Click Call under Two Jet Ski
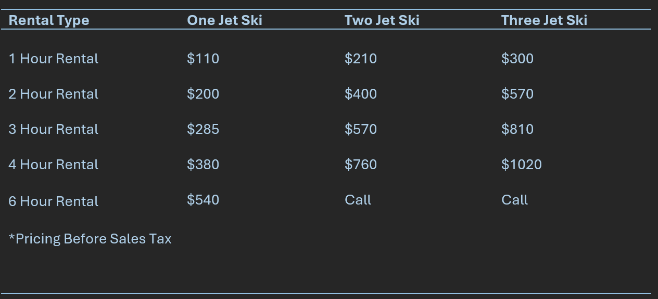 pyautogui.click(x=358, y=200)
